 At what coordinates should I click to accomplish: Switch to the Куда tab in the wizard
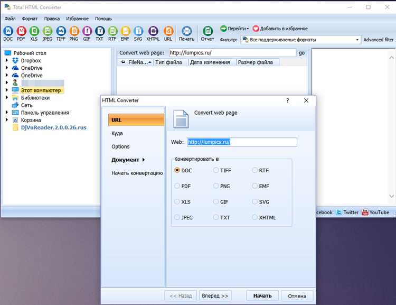(x=117, y=133)
